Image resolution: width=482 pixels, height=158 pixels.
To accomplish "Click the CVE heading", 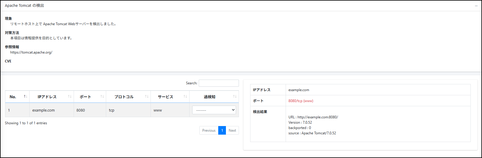I will 8,61.
